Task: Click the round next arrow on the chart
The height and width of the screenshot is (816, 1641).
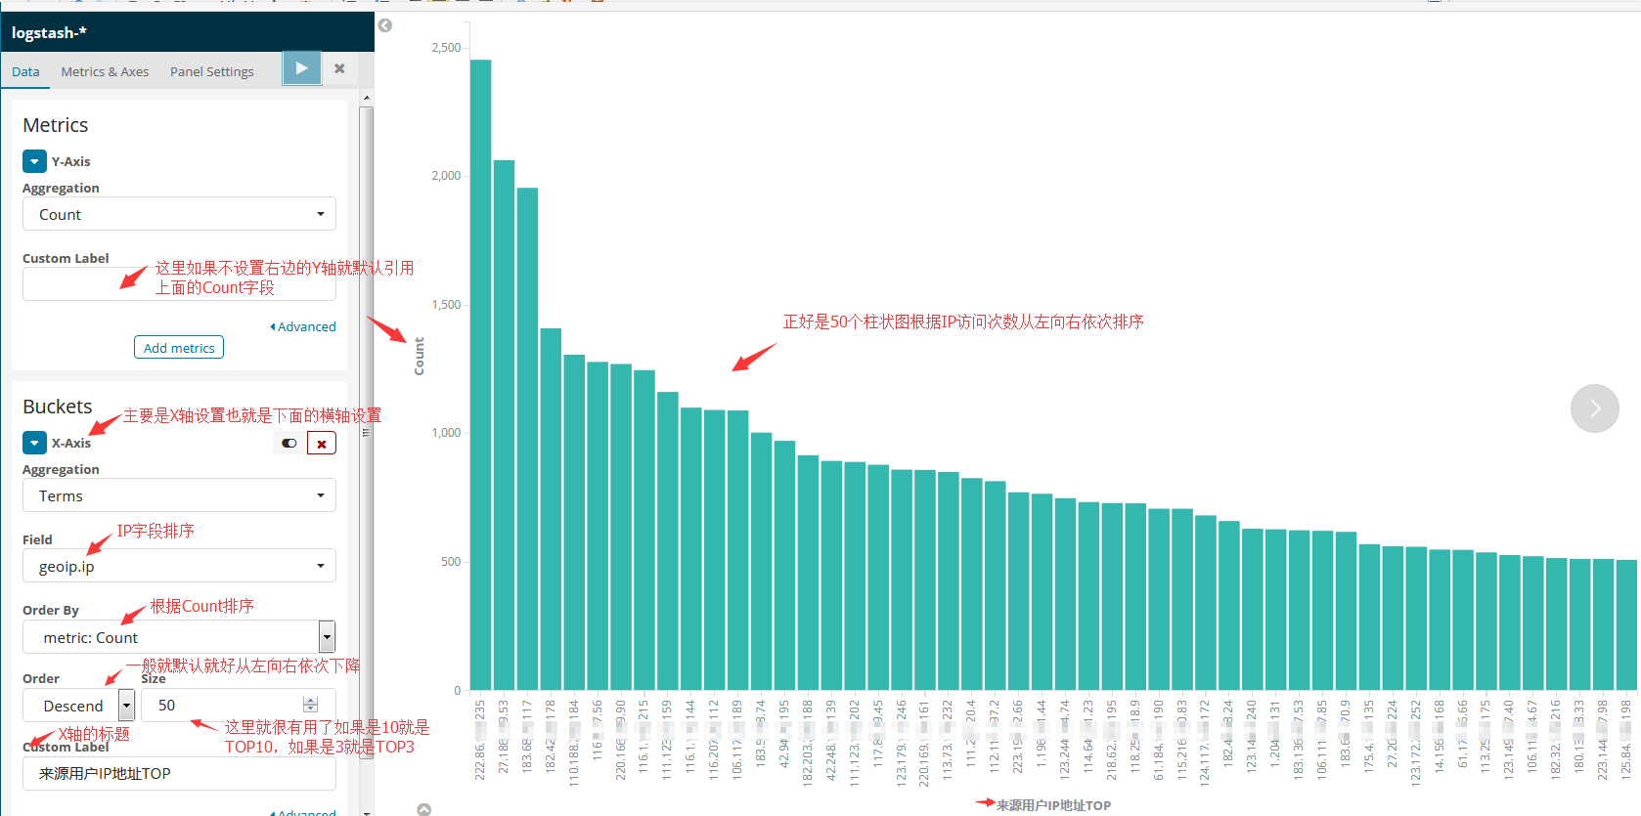Action: [x=1594, y=408]
